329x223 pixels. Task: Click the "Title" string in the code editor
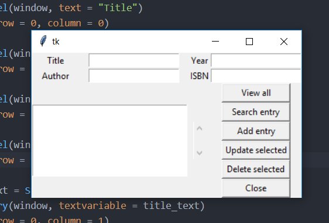pyautogui.click(x=118, y=8)
